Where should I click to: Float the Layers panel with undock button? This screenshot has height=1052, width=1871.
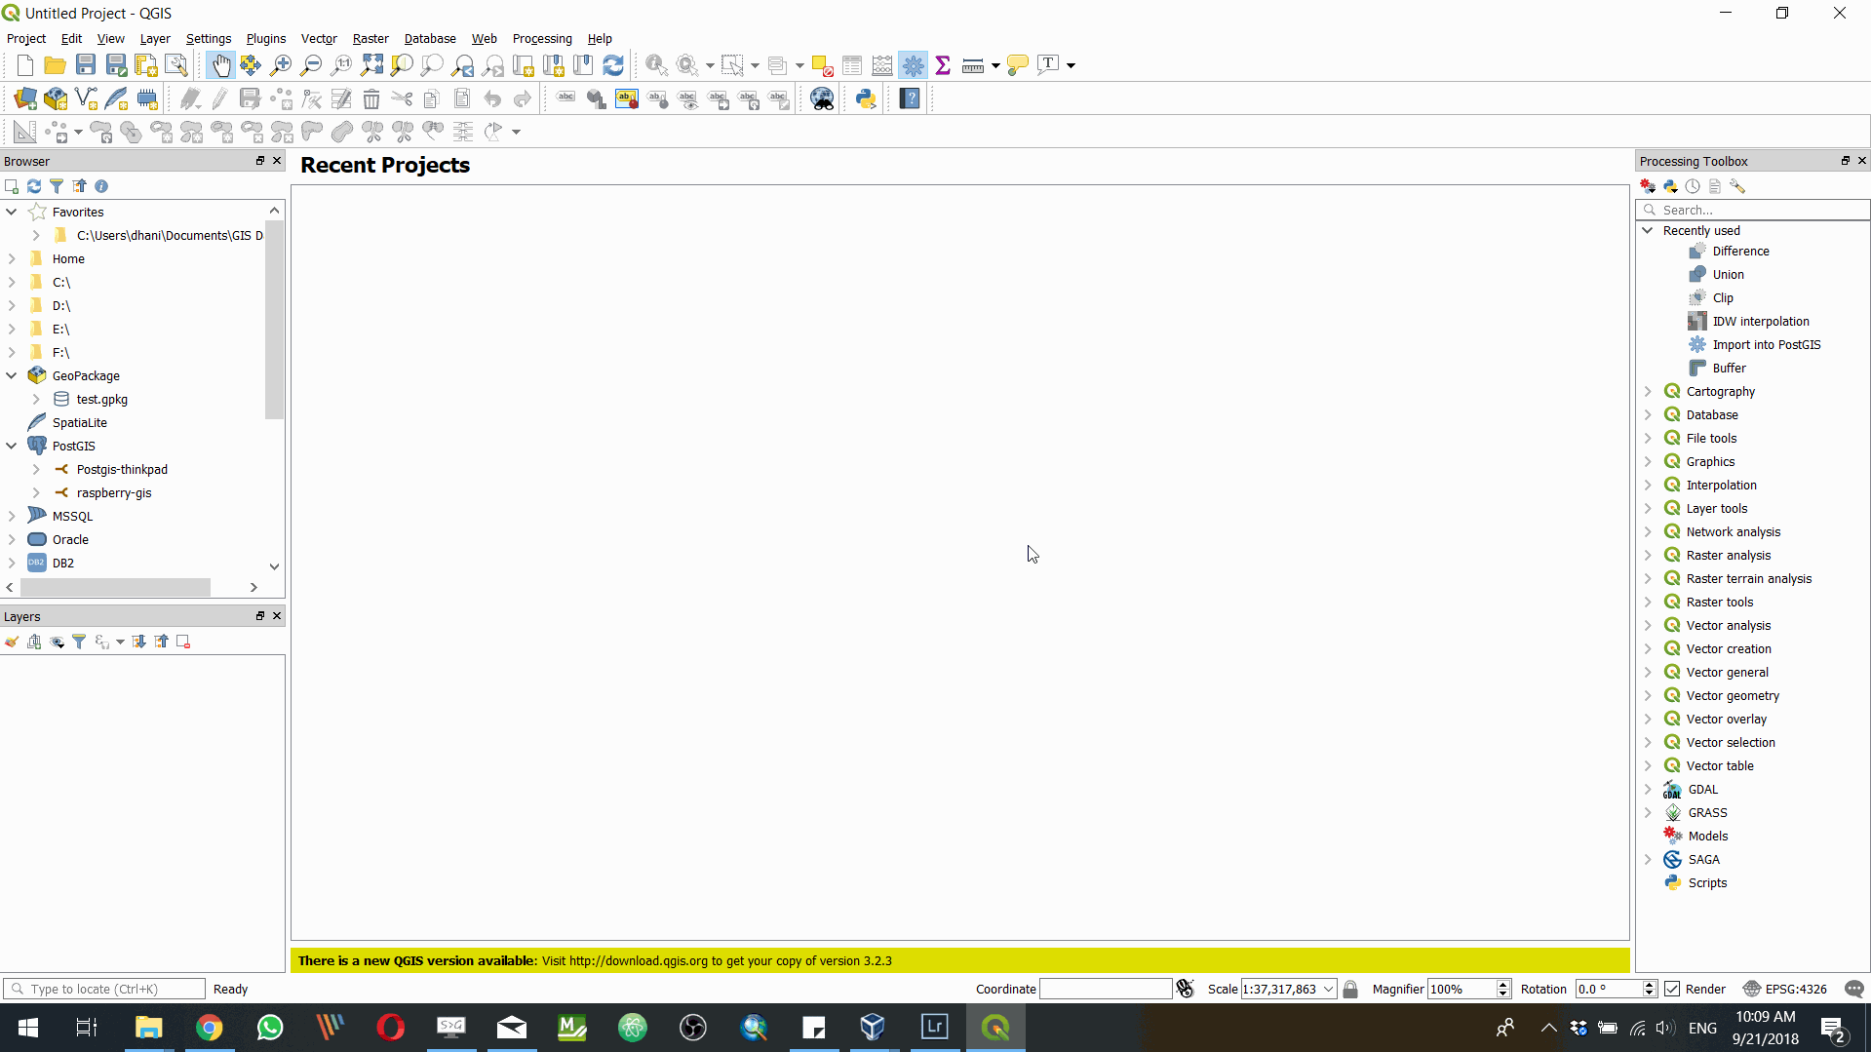click(x=259, y=615)
